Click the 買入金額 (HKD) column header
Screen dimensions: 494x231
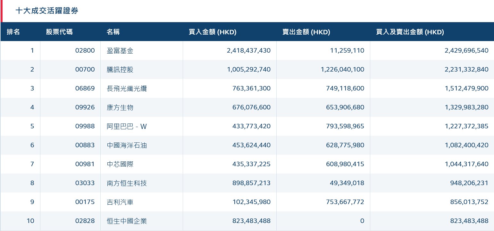(213, 32)
